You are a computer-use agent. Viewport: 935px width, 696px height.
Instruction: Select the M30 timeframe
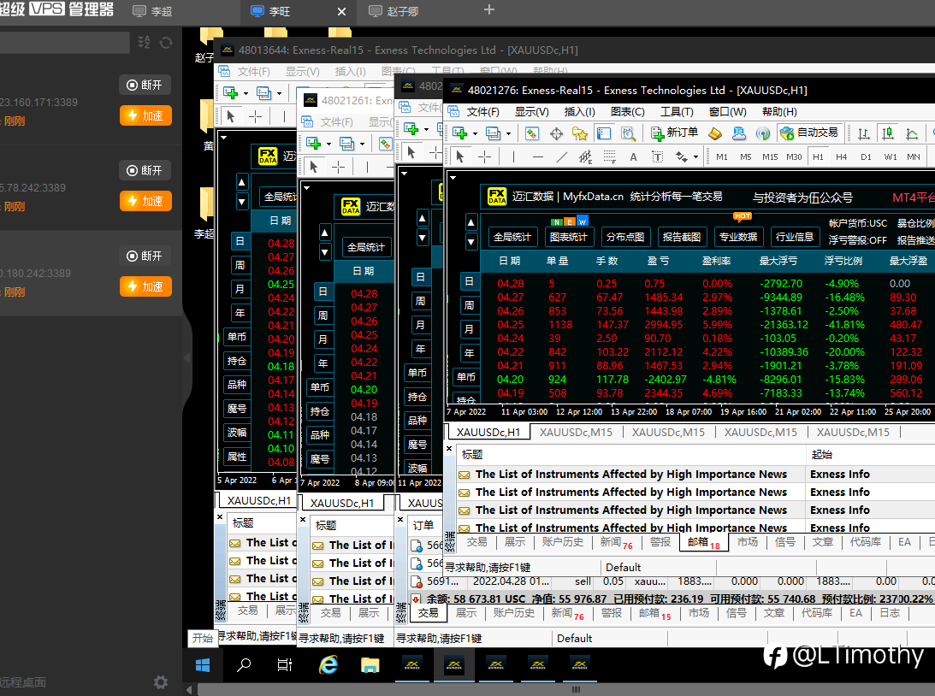point(794,156)
